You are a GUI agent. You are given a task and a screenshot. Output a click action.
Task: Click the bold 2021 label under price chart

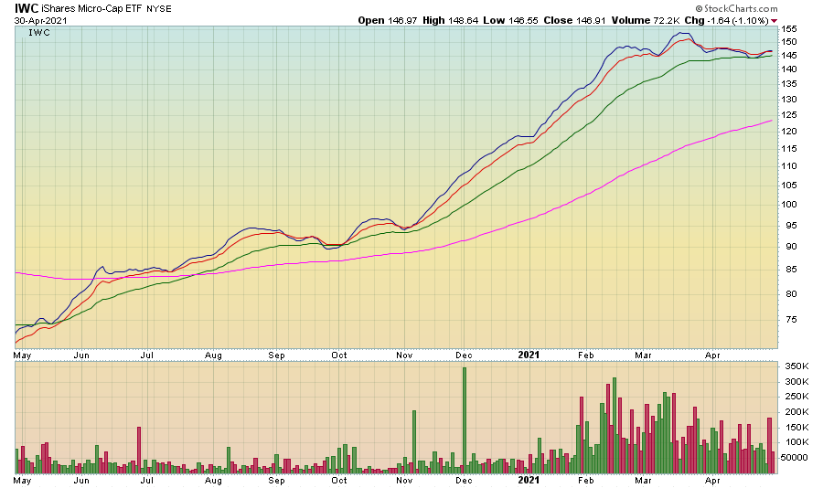tap(529, 355)
